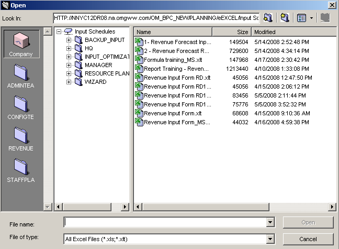Click the Cancel button
The image size is (339, 249).
pyautogui.click(x=308, y=239)
